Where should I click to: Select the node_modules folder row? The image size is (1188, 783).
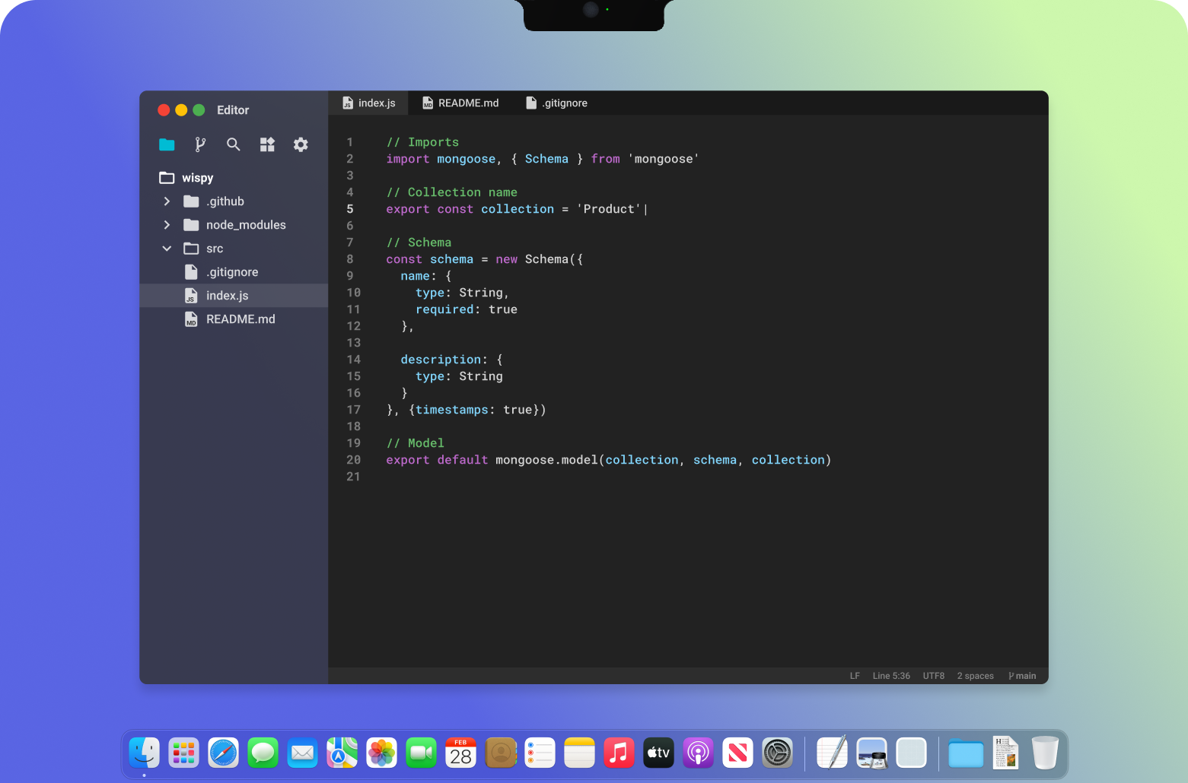(234, 225)
